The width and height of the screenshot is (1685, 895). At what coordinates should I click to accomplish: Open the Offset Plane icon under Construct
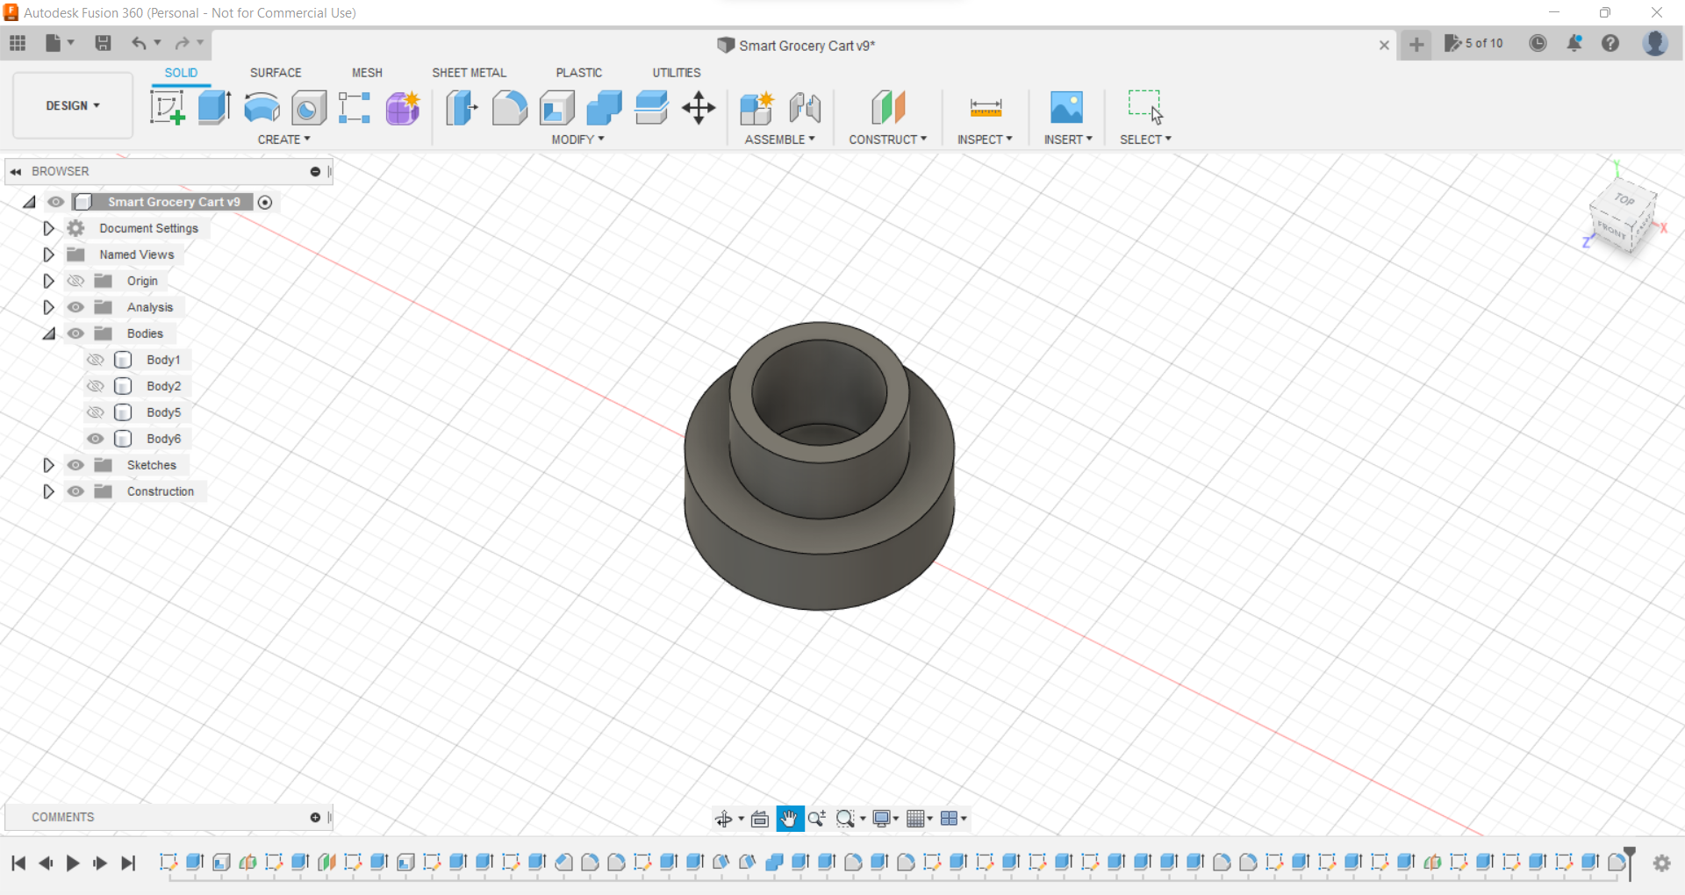[888, 107]
